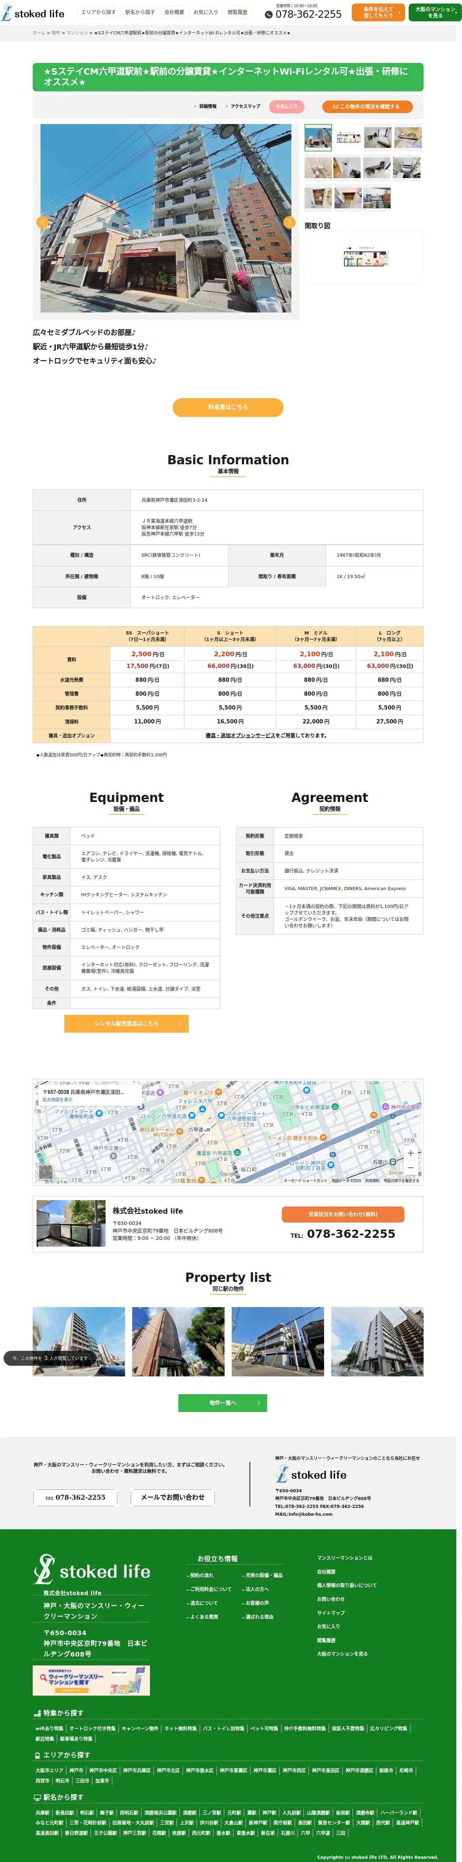Viewport: 462px width, 1862px height.
Task: Click ホーム in the breadcrumb
Action: (x=39, y=33)
